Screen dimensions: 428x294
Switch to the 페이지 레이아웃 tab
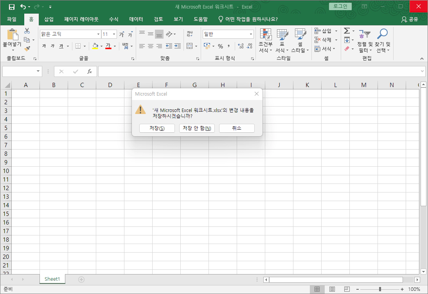(81, 20)
